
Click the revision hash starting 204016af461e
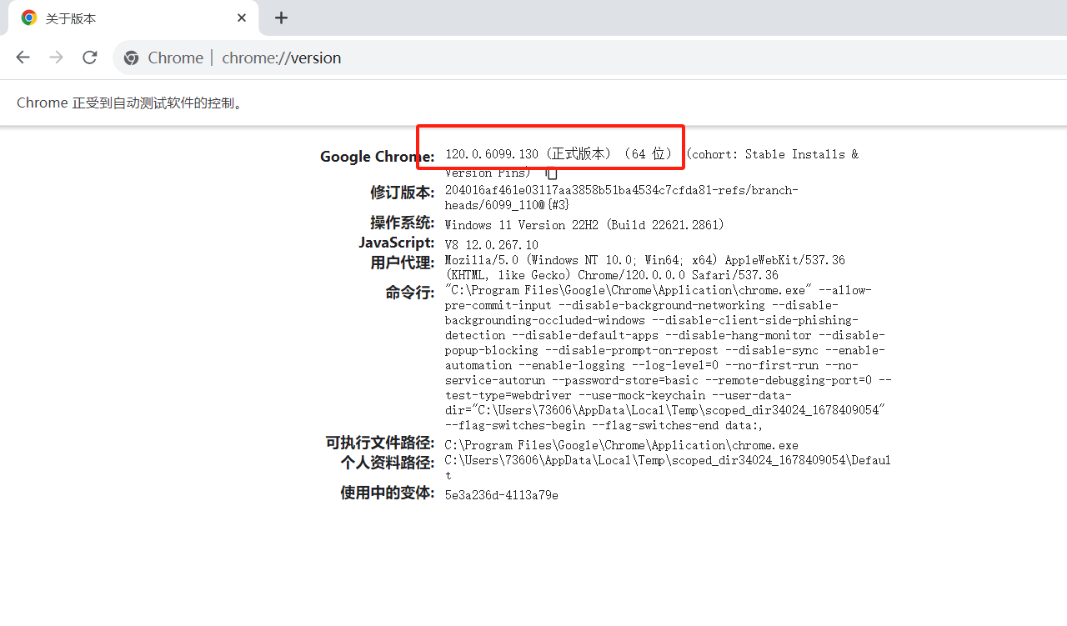coord(622,198)
